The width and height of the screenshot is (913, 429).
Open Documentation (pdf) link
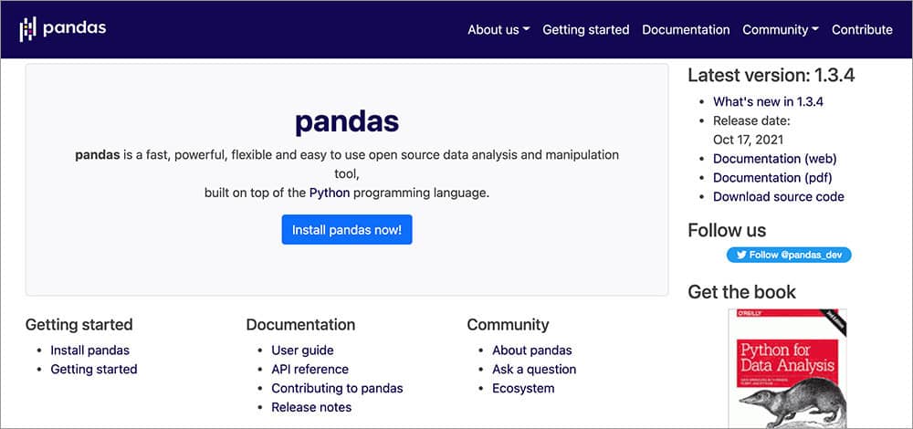772,178
